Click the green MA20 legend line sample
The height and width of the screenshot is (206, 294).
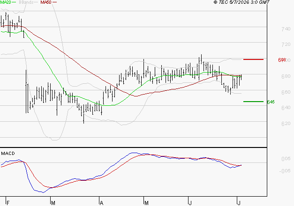click(14, 2)
